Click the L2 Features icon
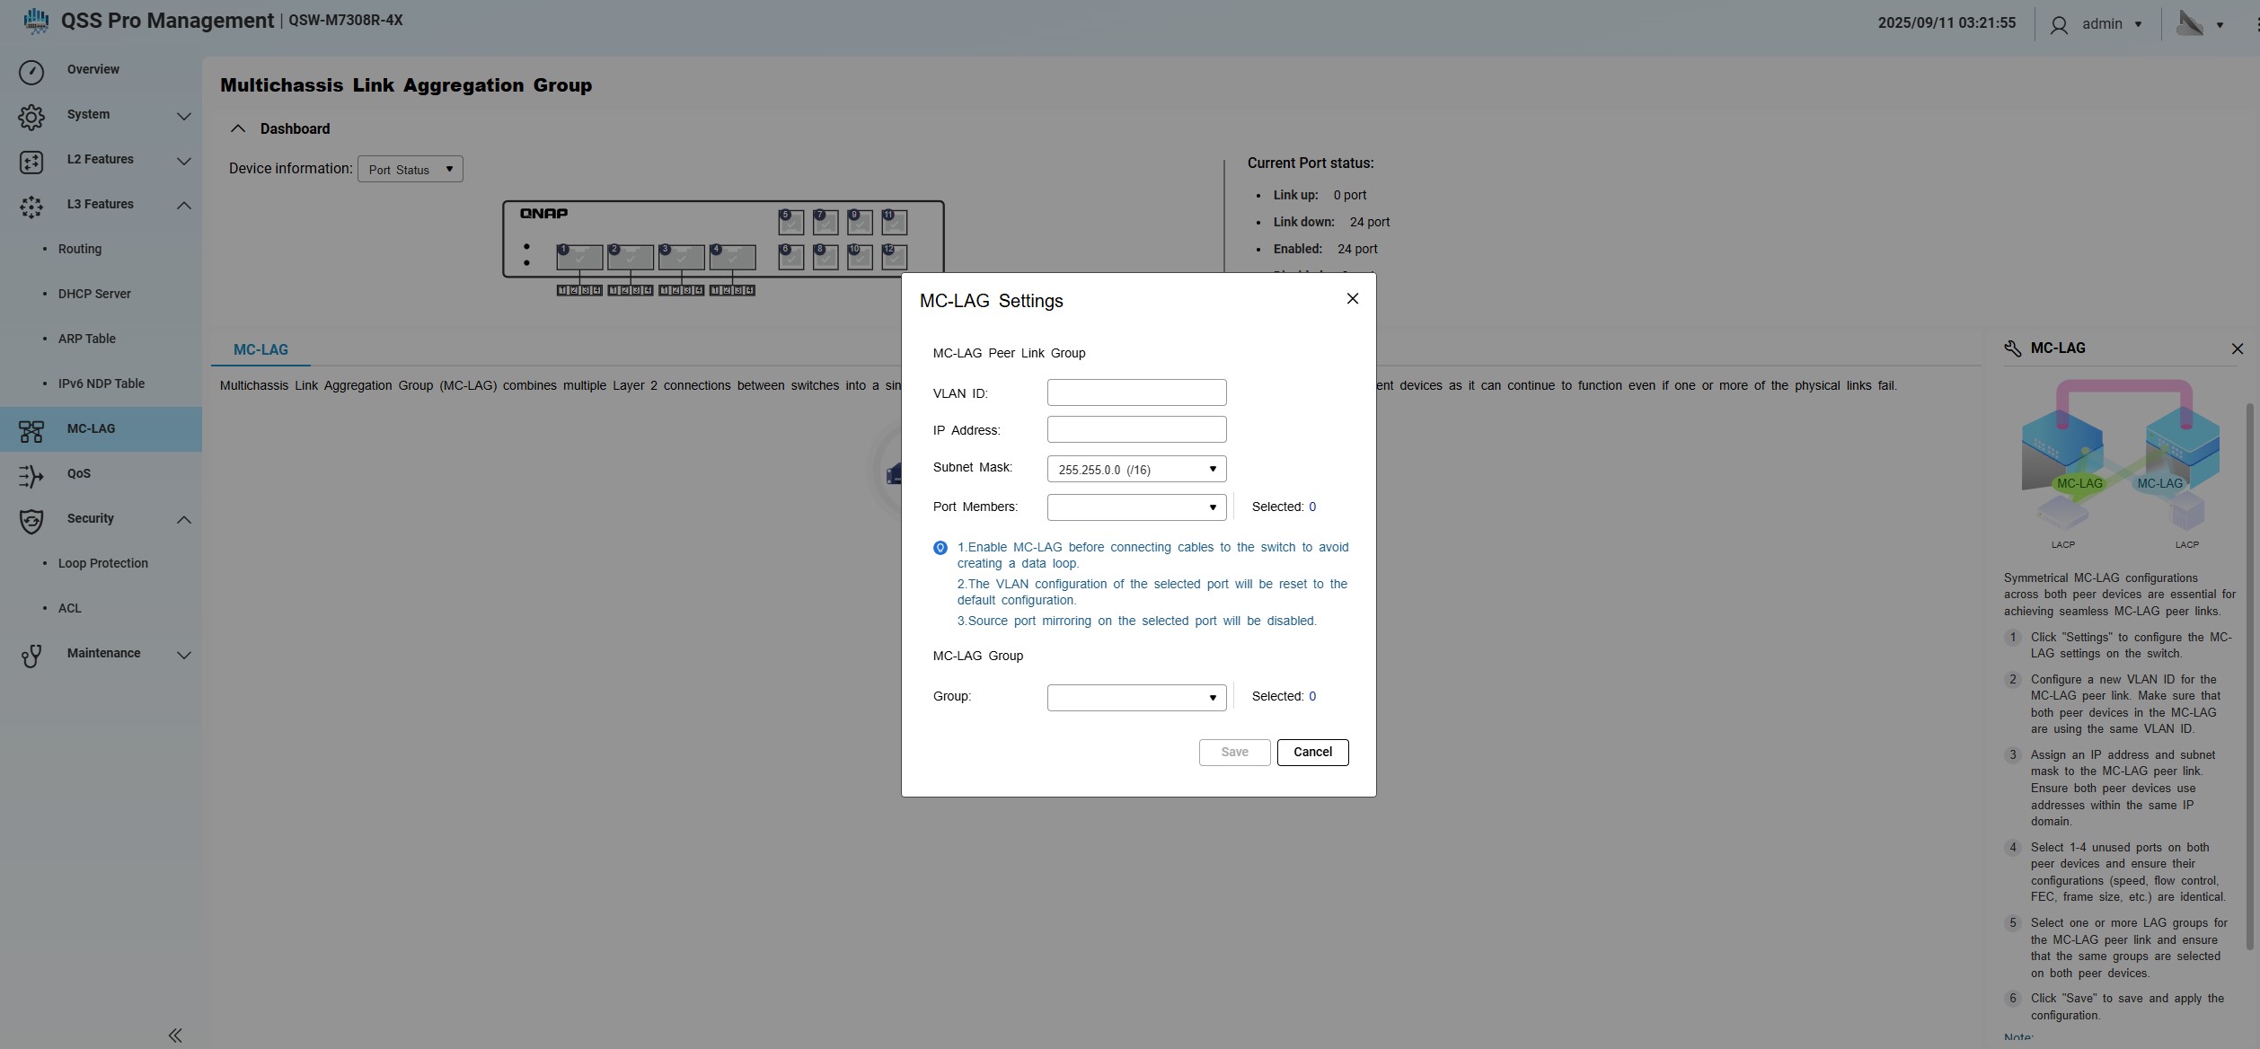This screenshot has width=2260, height=1049. (31, 162)
